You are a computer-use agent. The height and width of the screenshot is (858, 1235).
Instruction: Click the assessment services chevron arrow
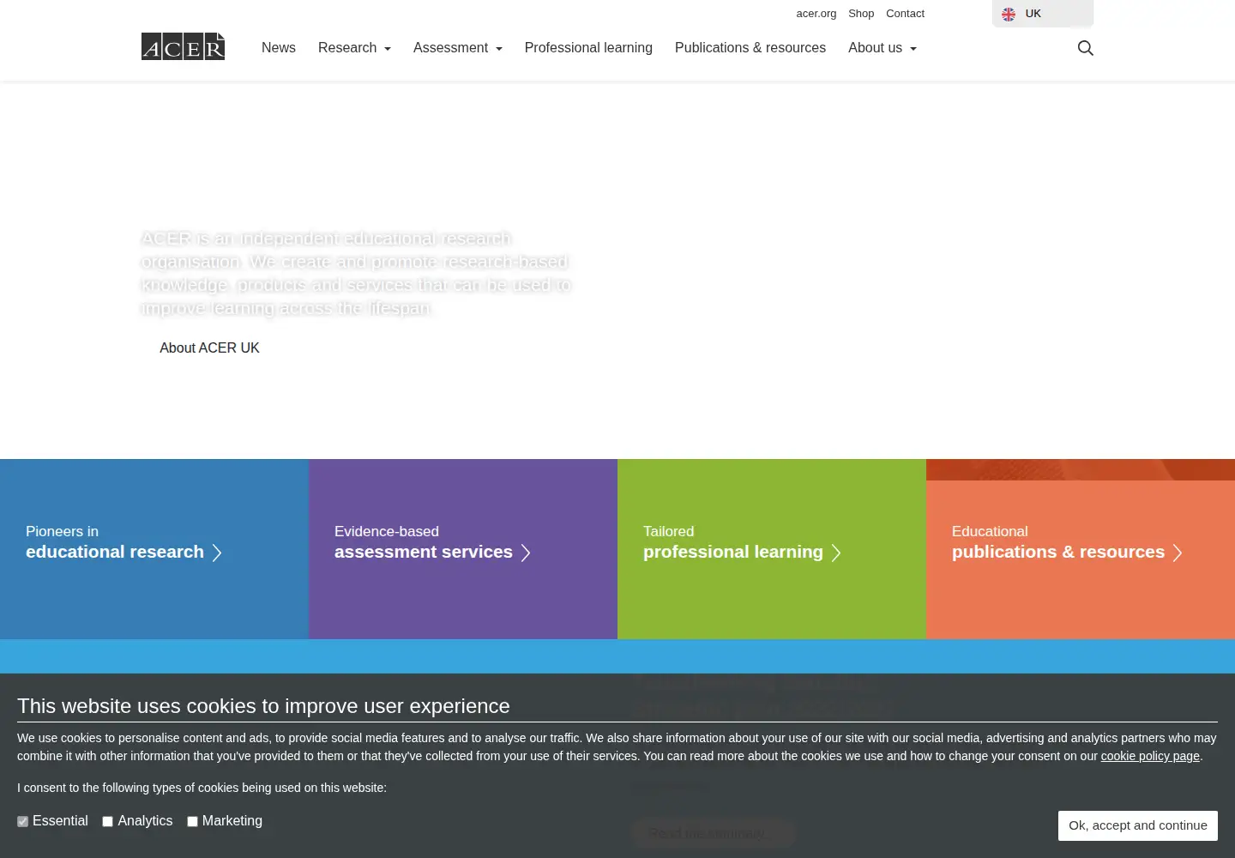pos(526,553)
